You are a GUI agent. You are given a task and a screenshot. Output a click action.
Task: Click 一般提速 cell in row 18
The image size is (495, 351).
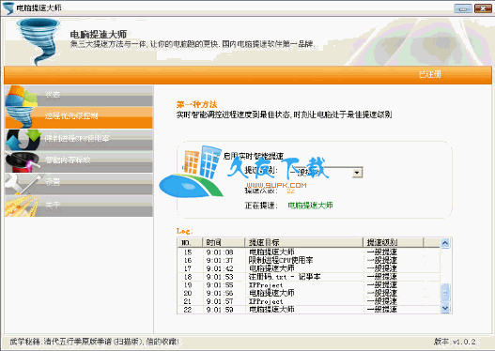click(381, 277)
